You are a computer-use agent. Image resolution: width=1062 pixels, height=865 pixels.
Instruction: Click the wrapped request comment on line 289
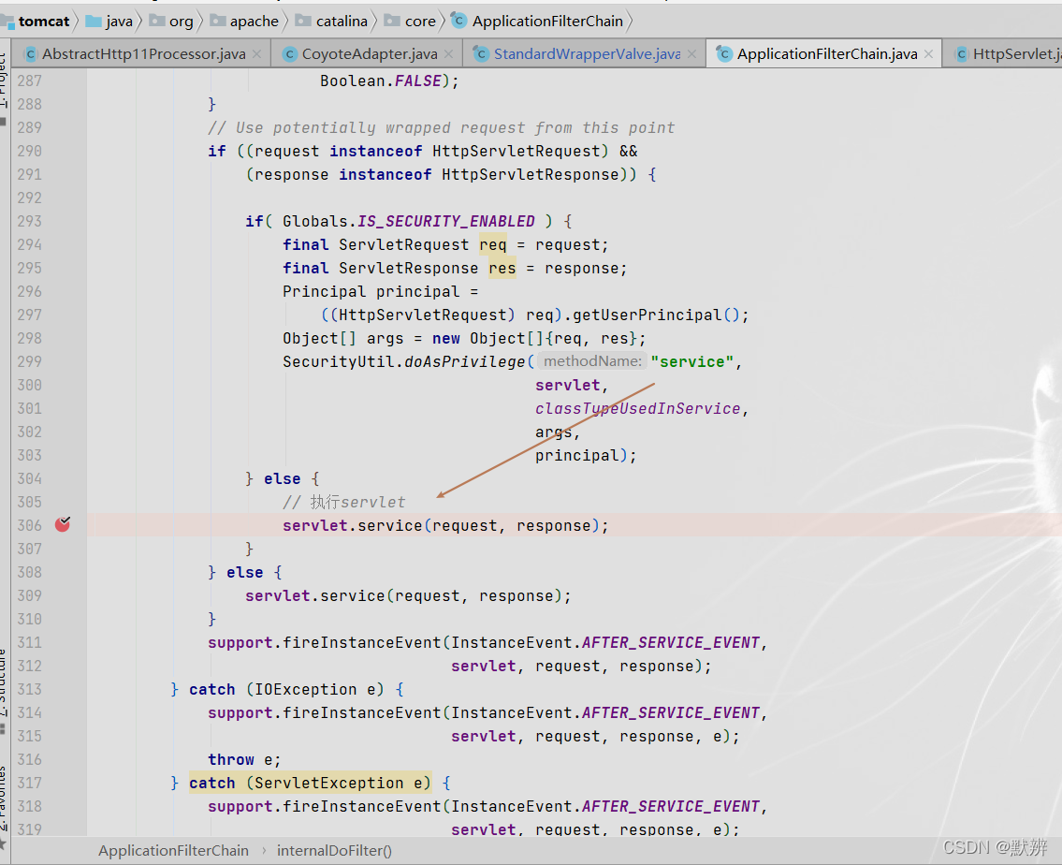tap(442, 128)
